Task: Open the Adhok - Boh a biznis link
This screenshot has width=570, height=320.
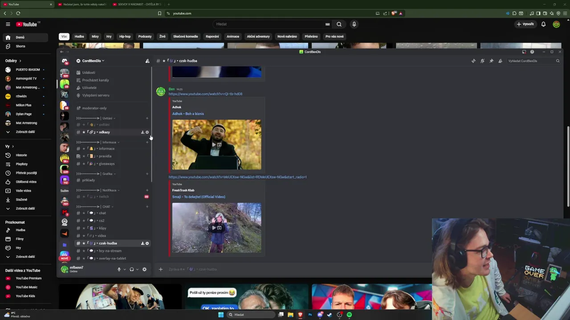Action: click(188, 114)
